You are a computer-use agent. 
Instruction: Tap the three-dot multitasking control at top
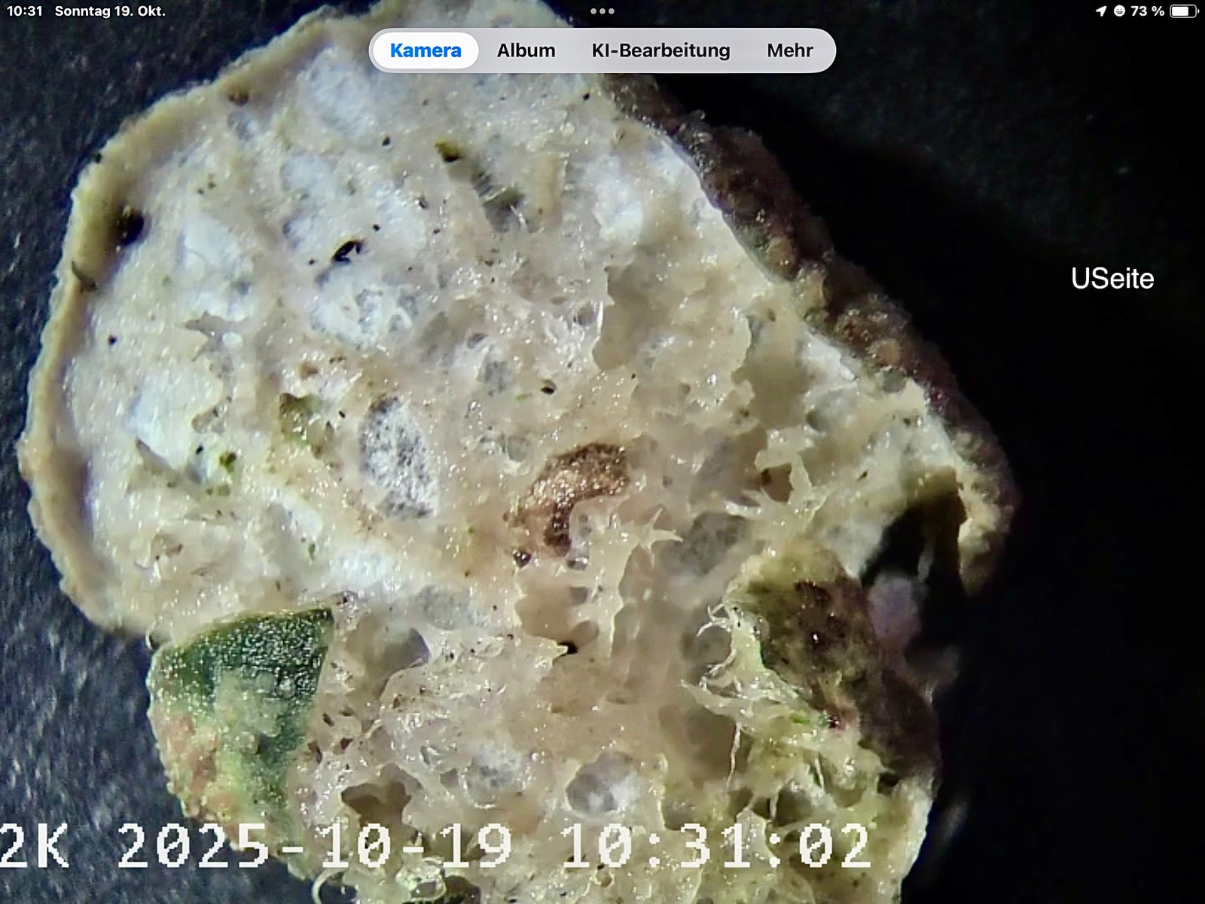click(602, 11)
